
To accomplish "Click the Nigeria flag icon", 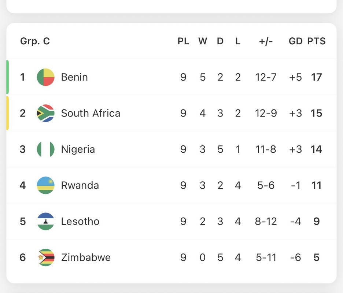I will (46, 149).
